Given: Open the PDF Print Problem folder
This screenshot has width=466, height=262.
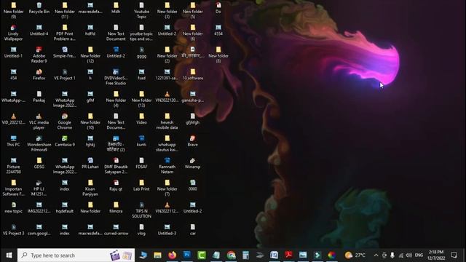Looking at the screenshot, I should click(x=65, y=33).
